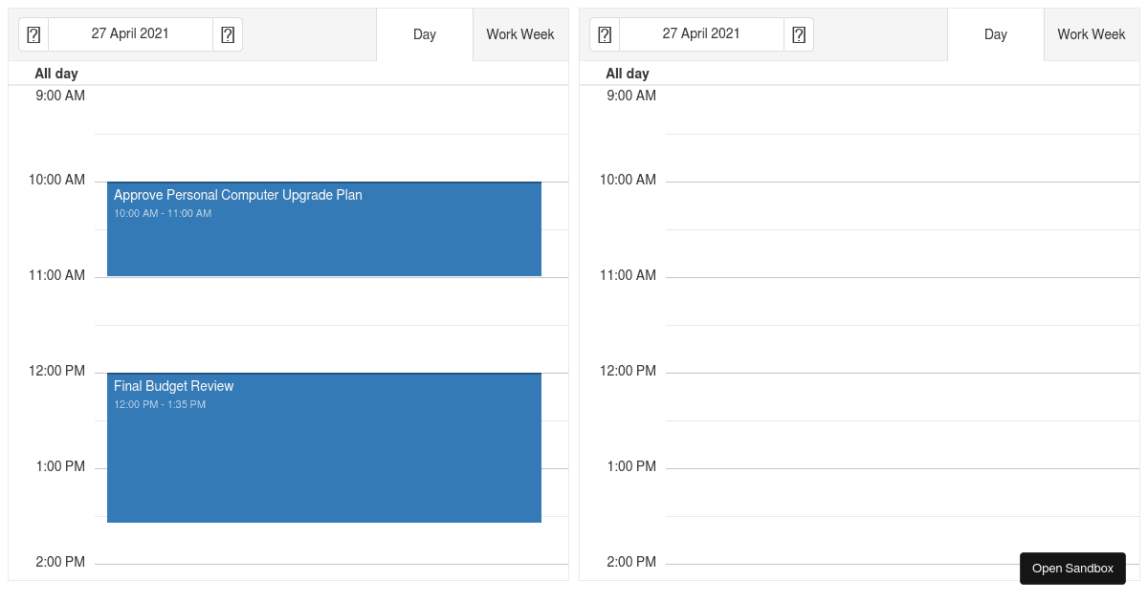Click the Open Sandbox button
This screenshot has width=1148, height=602.
click(1072, 568)
